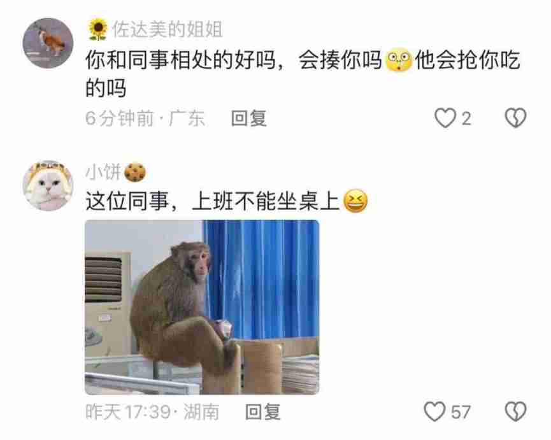Screen dimensions: 551x440
Task: Tap the laughing emoji after 上班不能坐桌上
Action: click(x=355, y=201)
